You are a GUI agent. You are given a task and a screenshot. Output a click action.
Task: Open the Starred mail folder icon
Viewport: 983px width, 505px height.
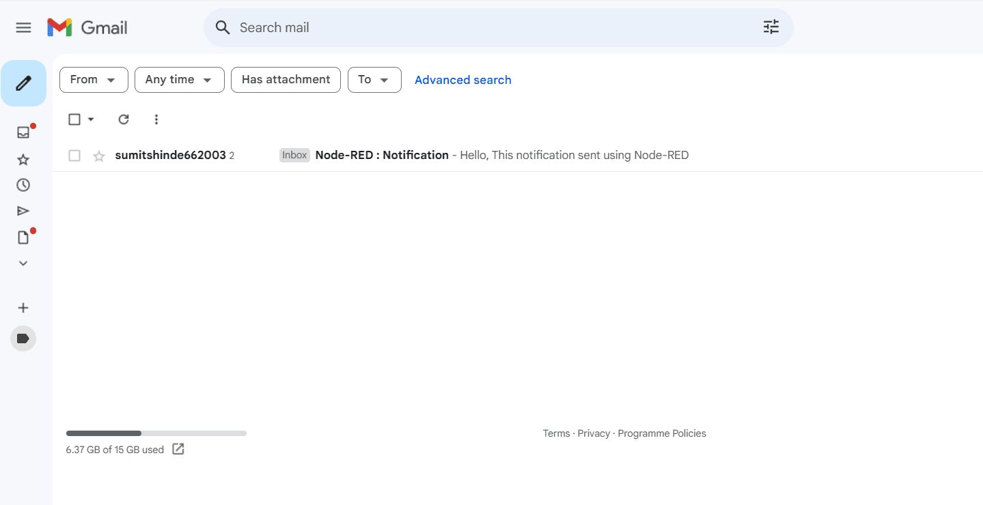(x=23, y=158)
